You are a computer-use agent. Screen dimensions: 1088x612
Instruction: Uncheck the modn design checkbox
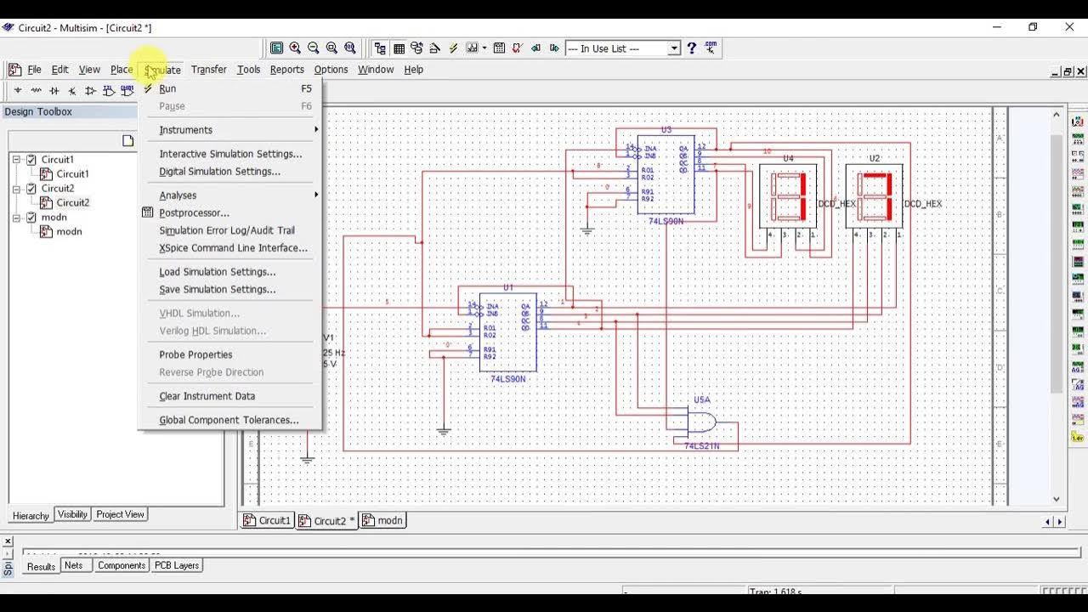(31, 218)
